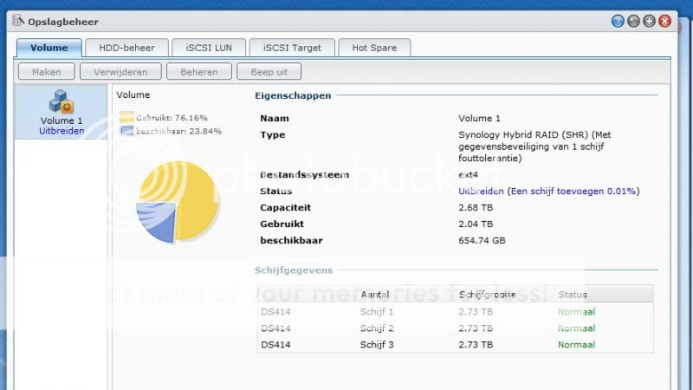Image resolution: width=693 pixels, height=390 pixels.
Task: Click the yellow Gebruikt legend swatch
Action: click(126, 117)
